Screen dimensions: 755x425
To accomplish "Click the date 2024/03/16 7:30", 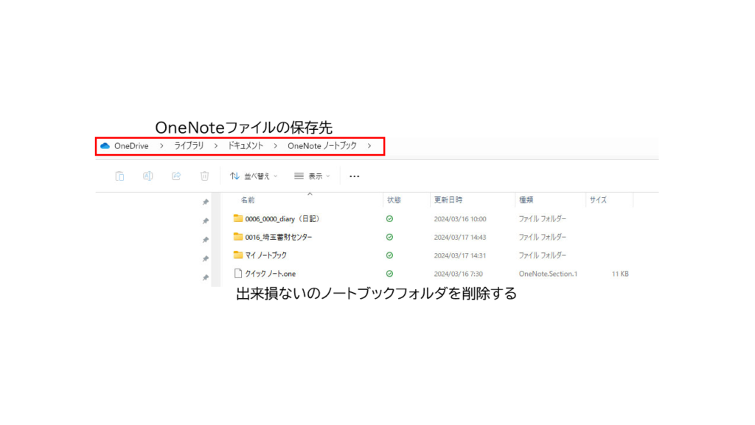I will point(458,274).
